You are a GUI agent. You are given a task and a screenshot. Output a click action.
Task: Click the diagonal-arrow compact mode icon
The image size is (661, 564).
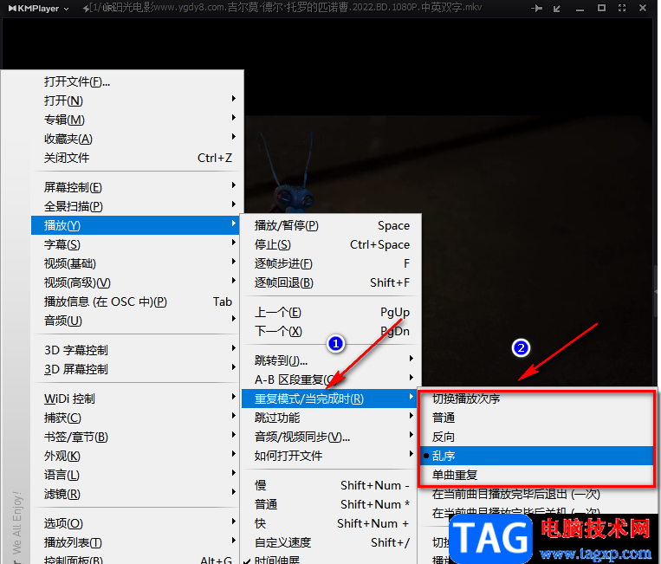click(x=557, y=8)
